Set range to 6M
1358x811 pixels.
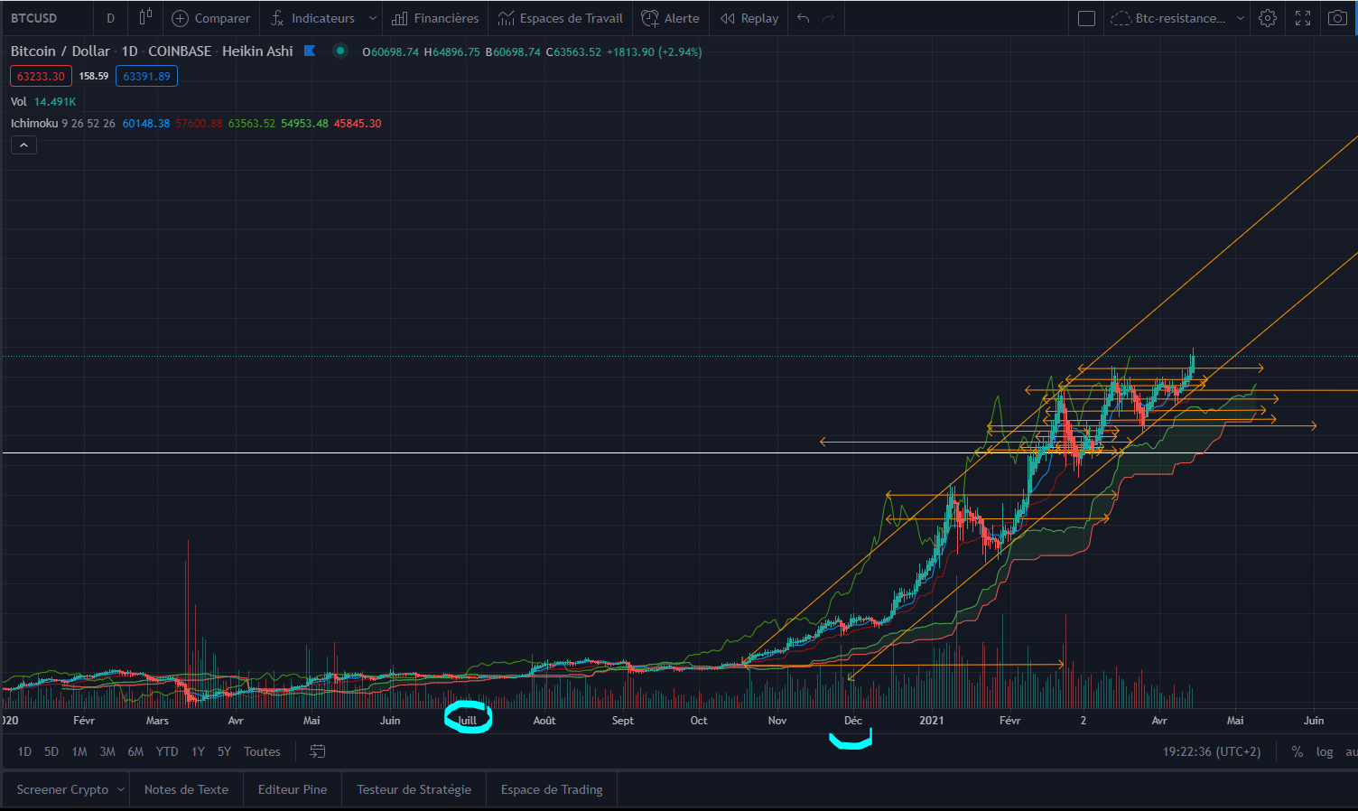click(x=135, y=751)
